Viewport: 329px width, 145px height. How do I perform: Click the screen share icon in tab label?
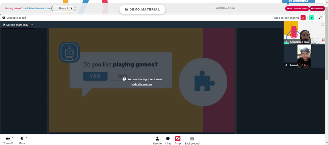4,25
